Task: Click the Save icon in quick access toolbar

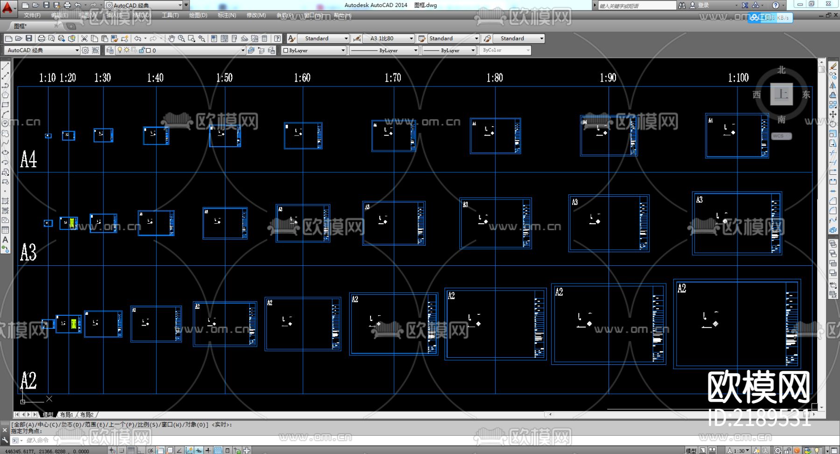Action: click(46, 5)
